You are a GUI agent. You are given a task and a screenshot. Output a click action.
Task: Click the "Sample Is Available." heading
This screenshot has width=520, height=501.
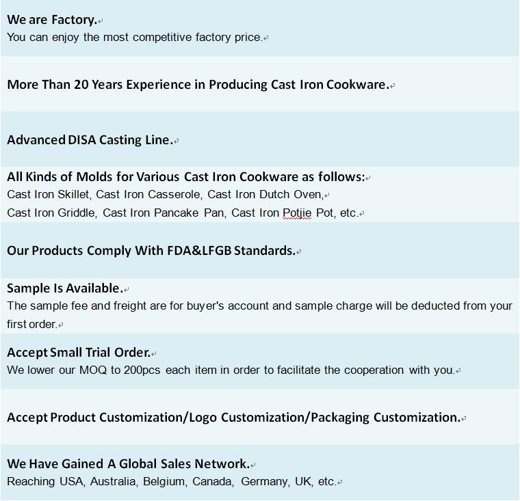65,288
